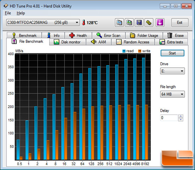
Task: Open the File length 64 MB dropdown
Action: click(x=172, y=94)
